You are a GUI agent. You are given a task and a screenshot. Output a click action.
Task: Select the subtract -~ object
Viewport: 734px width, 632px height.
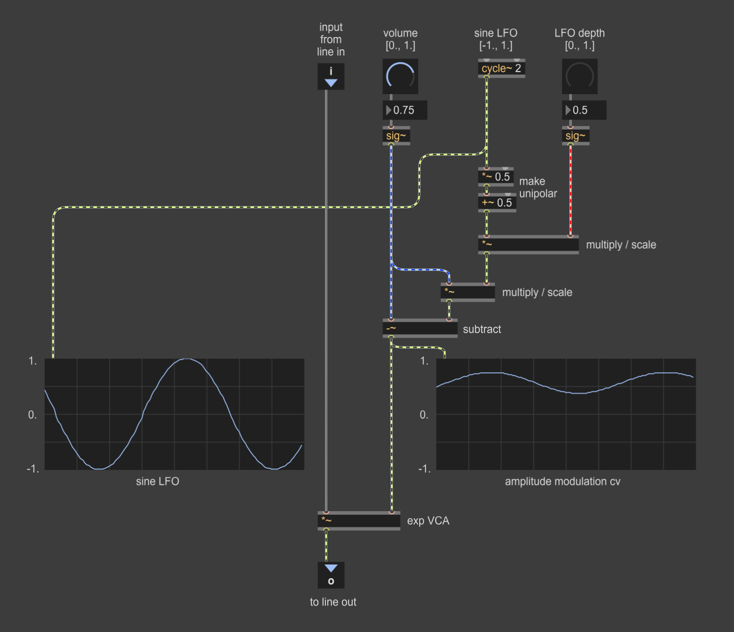pyautogui.click(x=420, y=329)
